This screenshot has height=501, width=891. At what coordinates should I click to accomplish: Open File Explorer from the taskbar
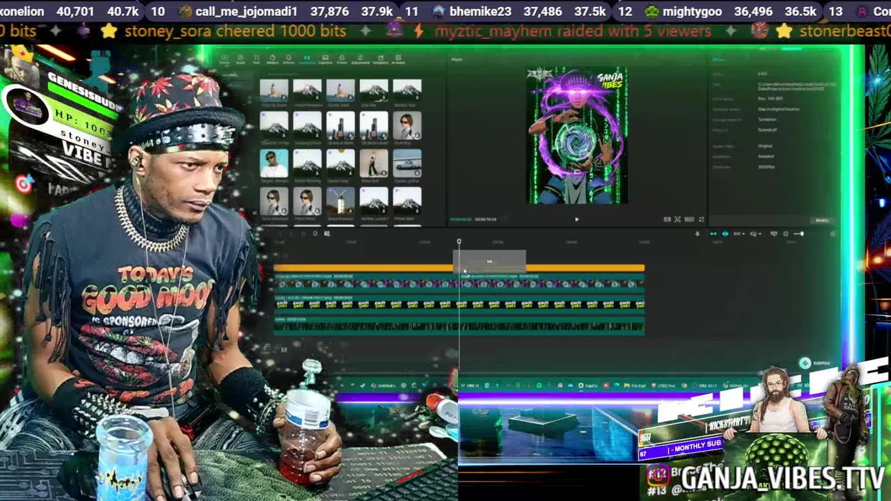634,385
